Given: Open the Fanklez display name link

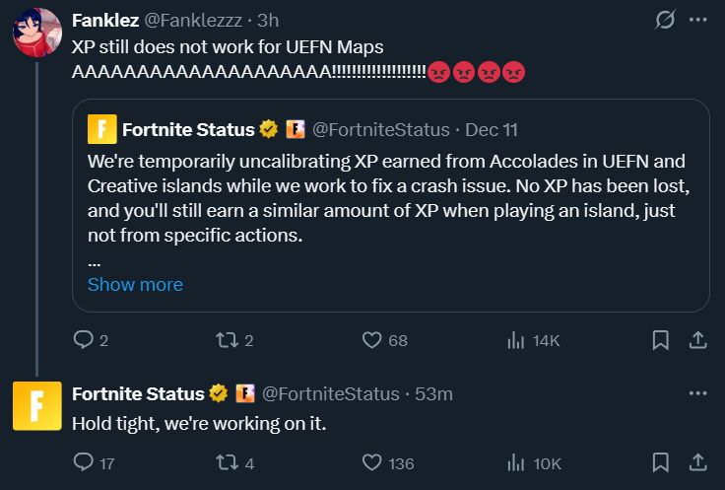Looking at the screenshot, I should [105, 21].
